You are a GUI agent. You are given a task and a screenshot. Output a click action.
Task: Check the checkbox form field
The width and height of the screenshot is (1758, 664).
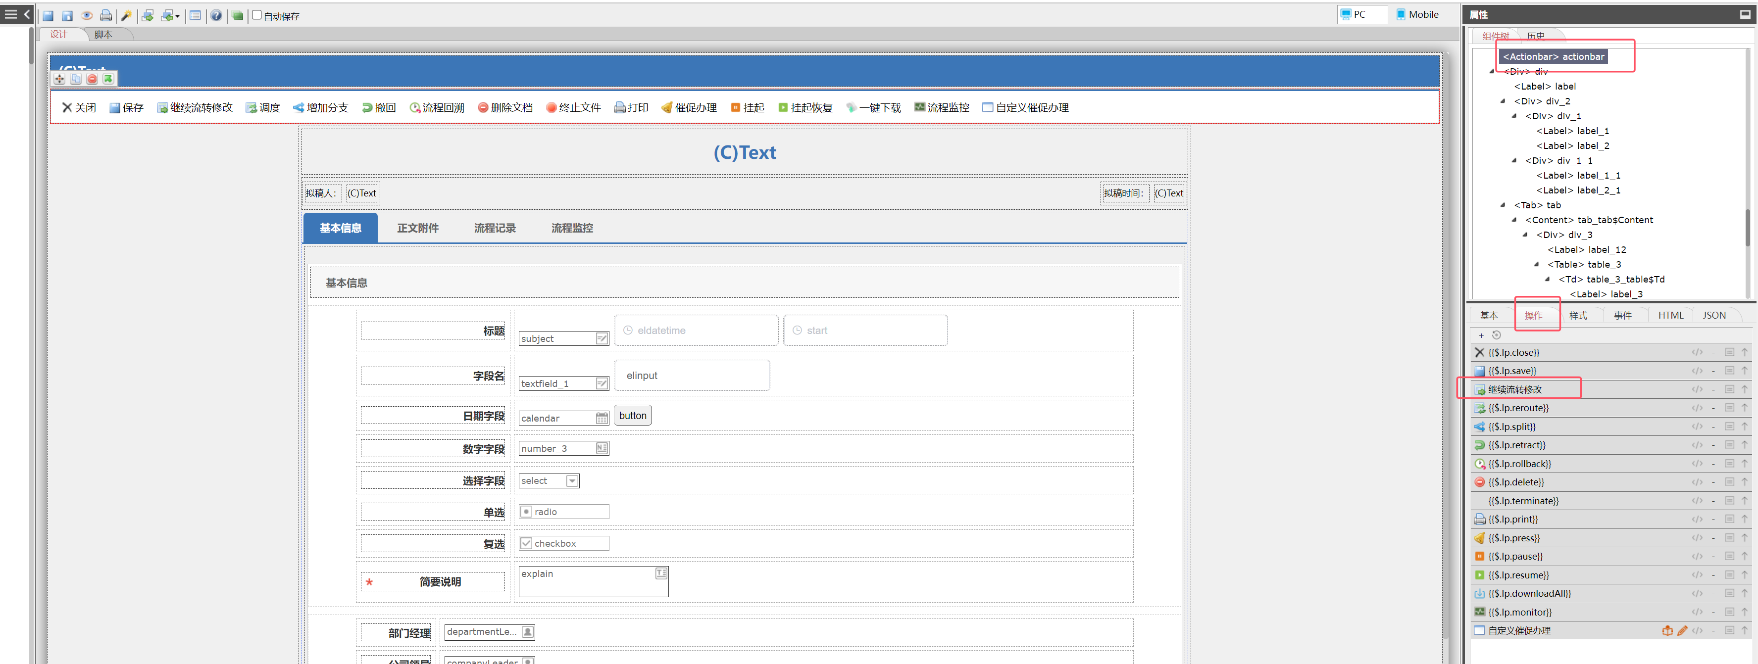coord(526,543)
